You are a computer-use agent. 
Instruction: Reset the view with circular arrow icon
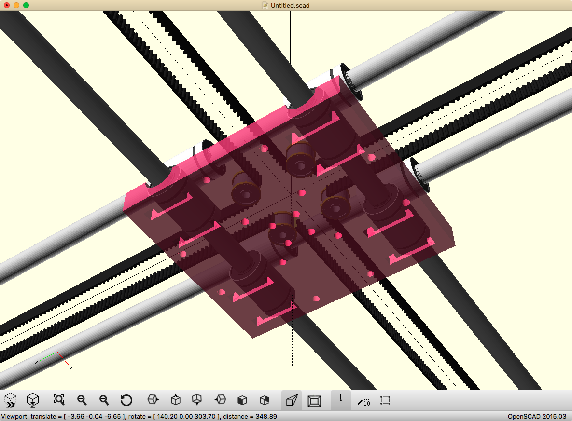pyautogui.click(x=126, y=400)
